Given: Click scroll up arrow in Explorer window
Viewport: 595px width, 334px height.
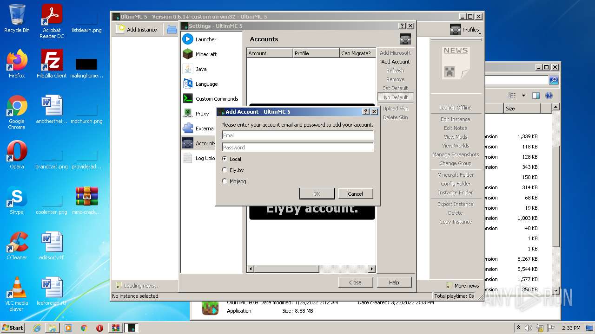Looking at the screenshot, I should (x=555, y=108).
